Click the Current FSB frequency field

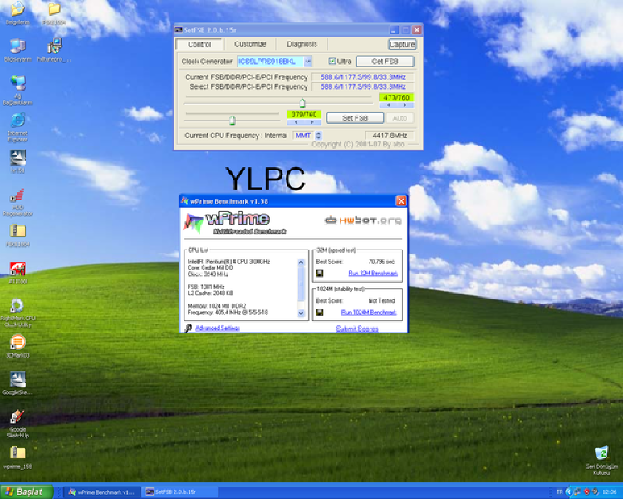pyautogui.click(x=363, y=77)
